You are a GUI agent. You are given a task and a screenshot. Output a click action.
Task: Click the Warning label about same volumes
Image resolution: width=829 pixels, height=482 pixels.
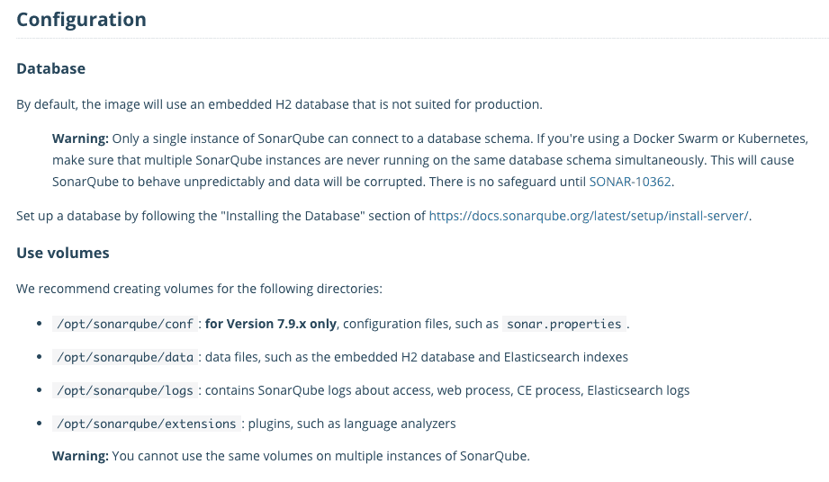click(x=80, y=455)
